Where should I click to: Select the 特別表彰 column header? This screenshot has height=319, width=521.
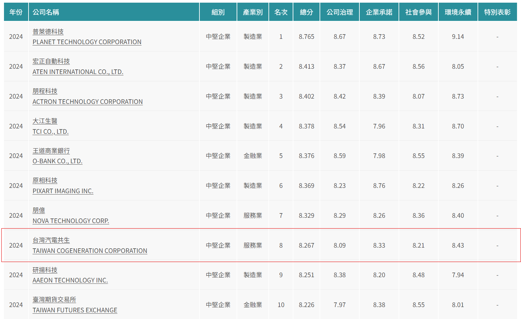point(497,12)
